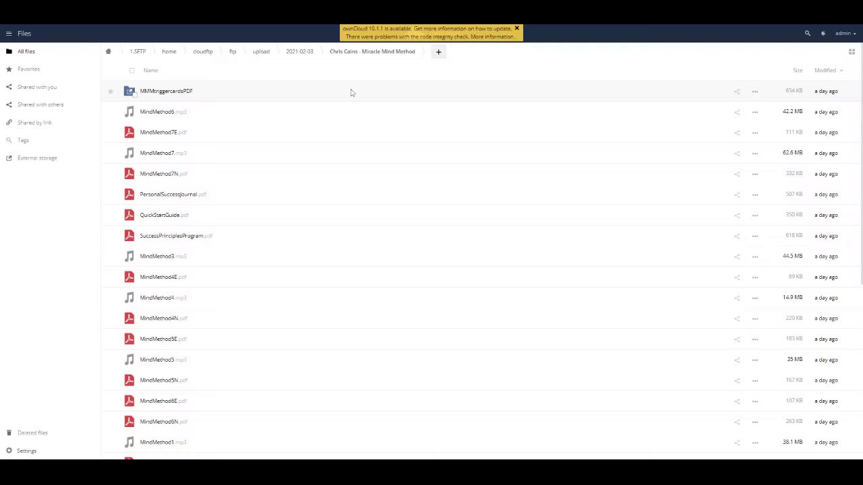Open more actions for MindMethod7.mp3
Image resolution: width=863 pixels, height=485 pixels.
click(755, 153)
